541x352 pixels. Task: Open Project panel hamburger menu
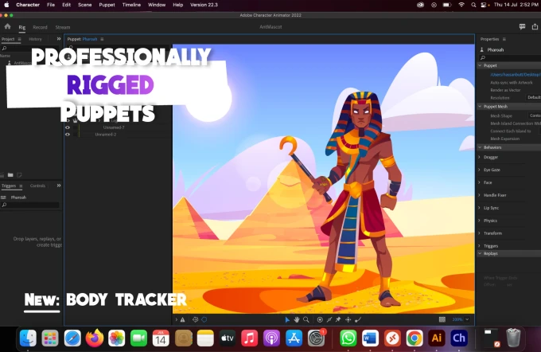[x=19, y=39]
